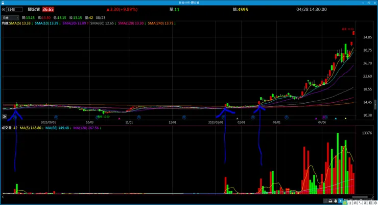Click the 總:4595 total volume value

[241, 10]
